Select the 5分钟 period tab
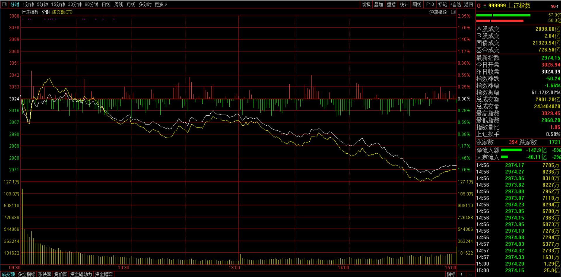Viewport: 561px width, 277px height. [42, 4]
